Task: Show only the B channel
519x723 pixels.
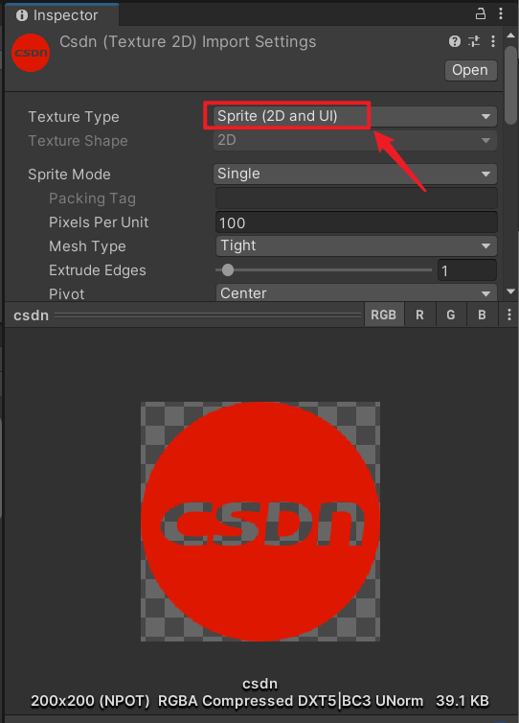Action: point(482,315)
